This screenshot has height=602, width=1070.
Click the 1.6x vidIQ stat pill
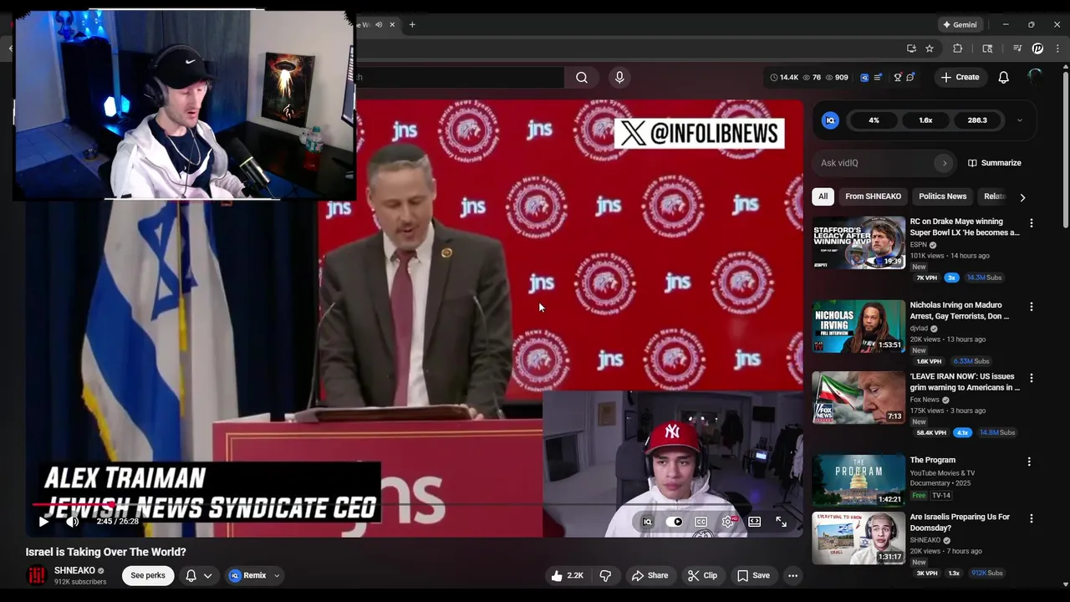(925, 120)
